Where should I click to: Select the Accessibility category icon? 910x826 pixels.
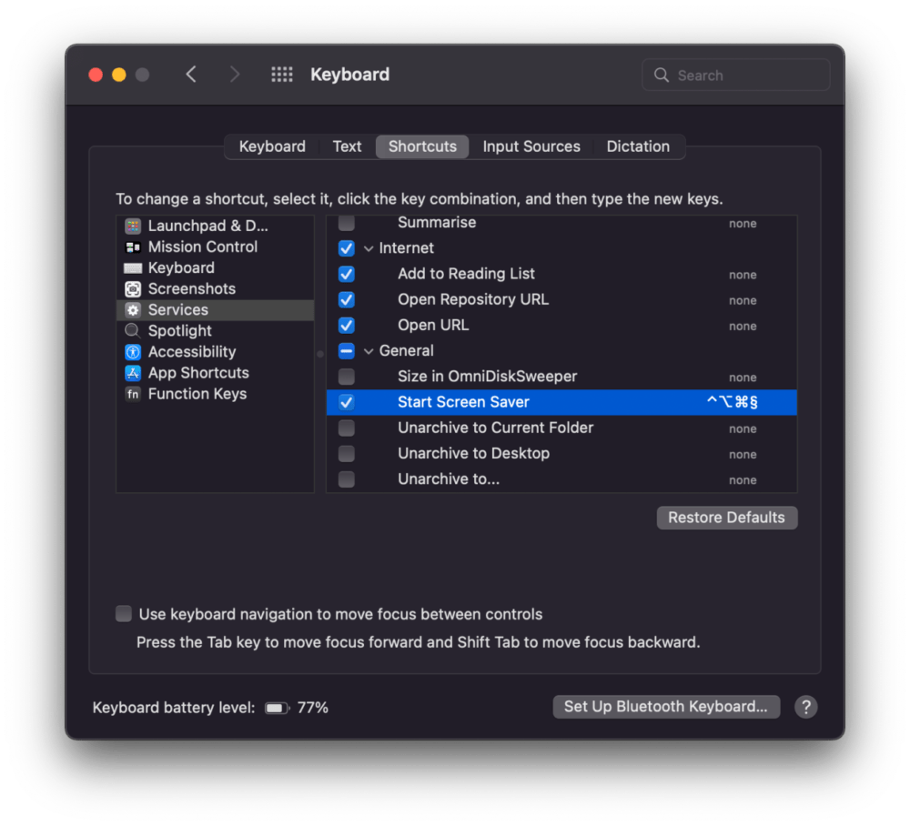click(133, 351)
